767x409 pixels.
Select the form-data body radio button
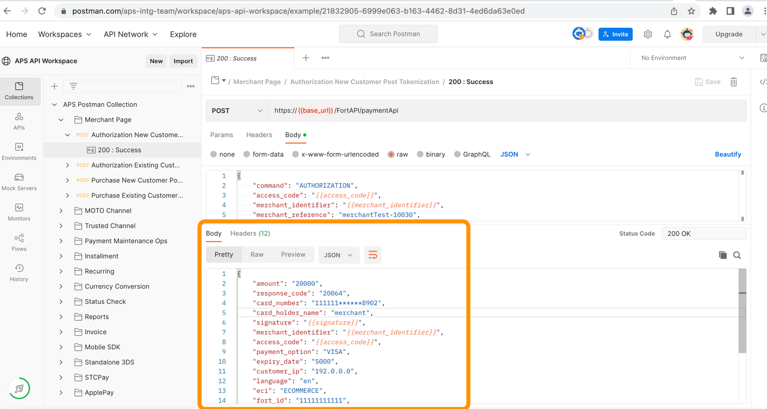[x=247, y=155]
